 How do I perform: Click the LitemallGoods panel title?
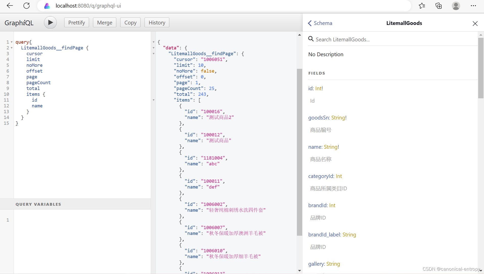[x=404, y=23]
